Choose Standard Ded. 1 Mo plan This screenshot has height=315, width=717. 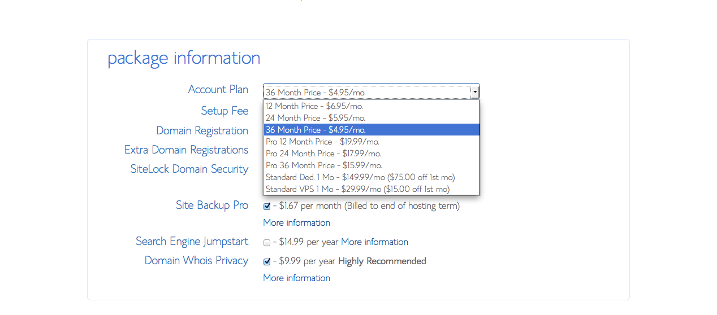(372, 177)
